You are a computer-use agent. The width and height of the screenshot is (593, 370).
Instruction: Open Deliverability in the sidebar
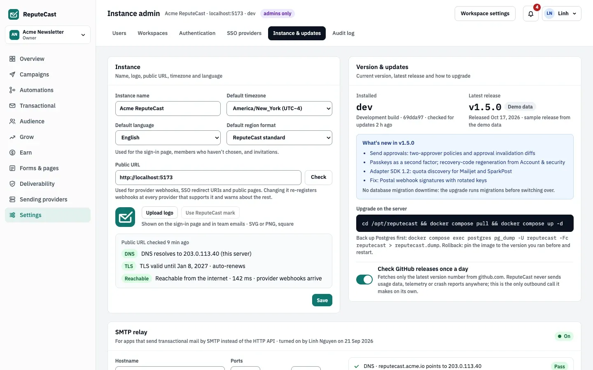pyautogui.click(x=48, y=184)
